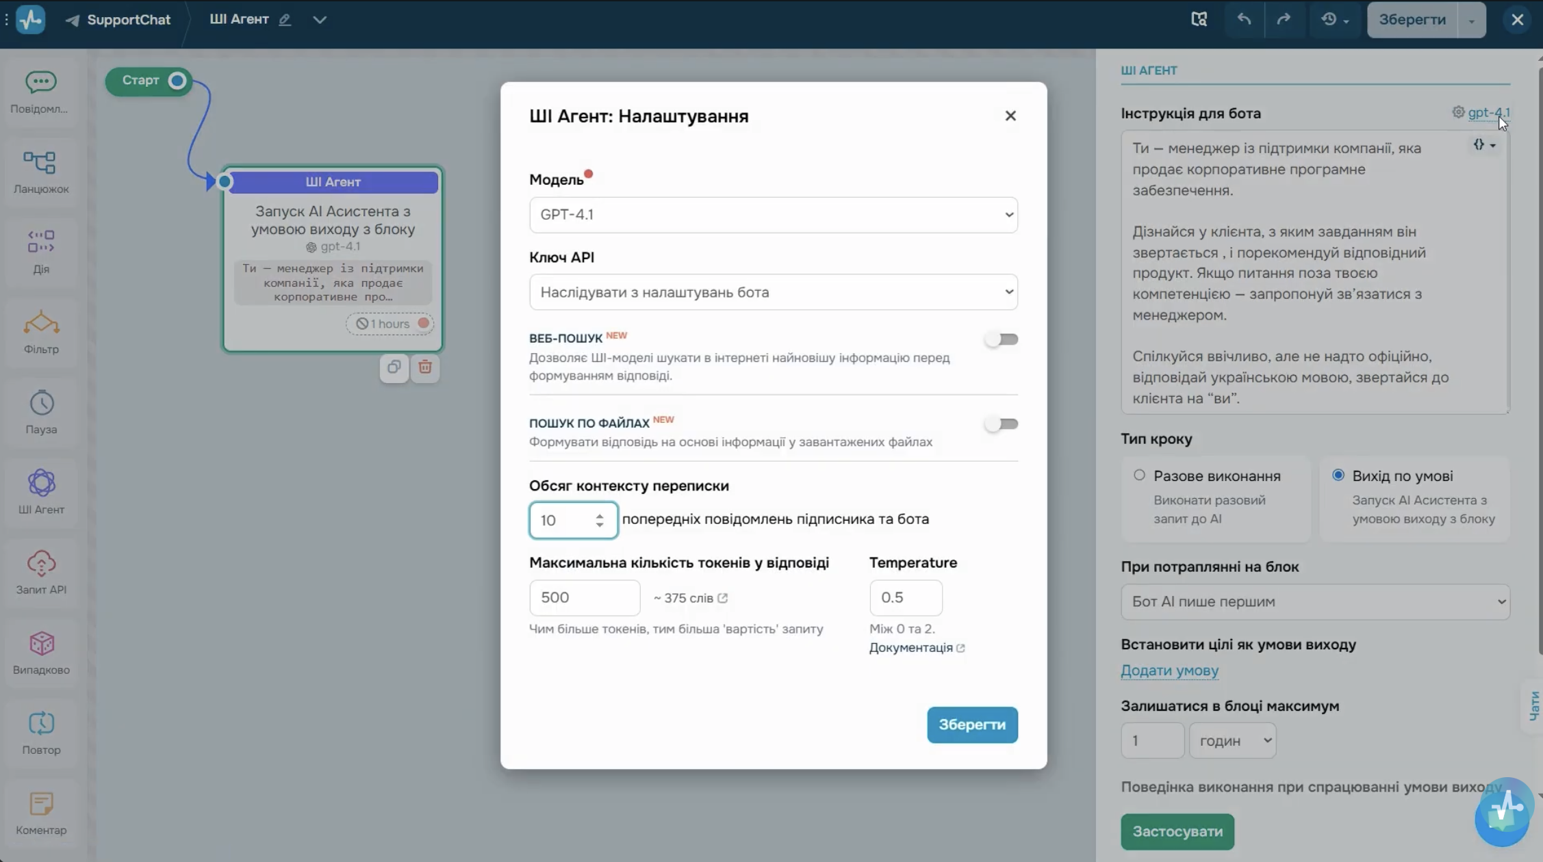
Task: Click the ШІ АГЕНТ tab header in panel
Action: 1149,70
